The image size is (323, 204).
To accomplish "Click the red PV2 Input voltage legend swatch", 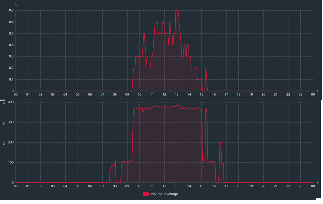I will (x=146, y=194).
